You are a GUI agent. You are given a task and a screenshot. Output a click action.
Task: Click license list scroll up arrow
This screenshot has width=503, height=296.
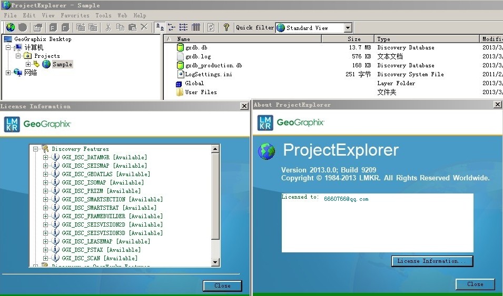click(215, 149)
